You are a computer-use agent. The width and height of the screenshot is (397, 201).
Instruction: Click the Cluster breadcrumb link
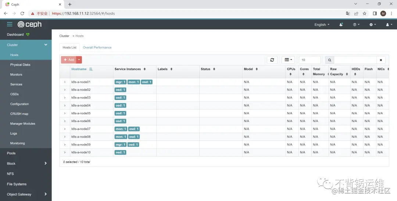click(64, 36)
